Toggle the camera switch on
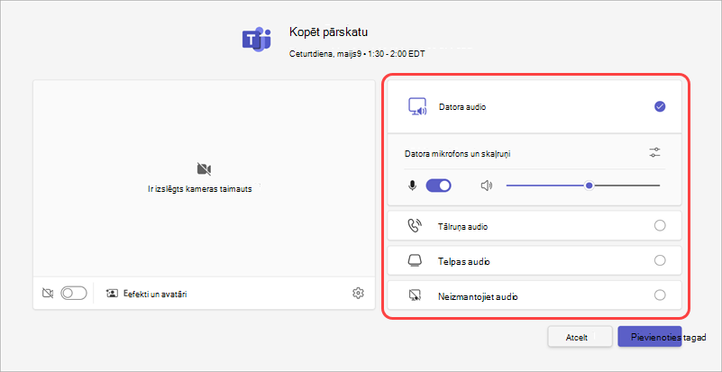 [x=74, y=293]
